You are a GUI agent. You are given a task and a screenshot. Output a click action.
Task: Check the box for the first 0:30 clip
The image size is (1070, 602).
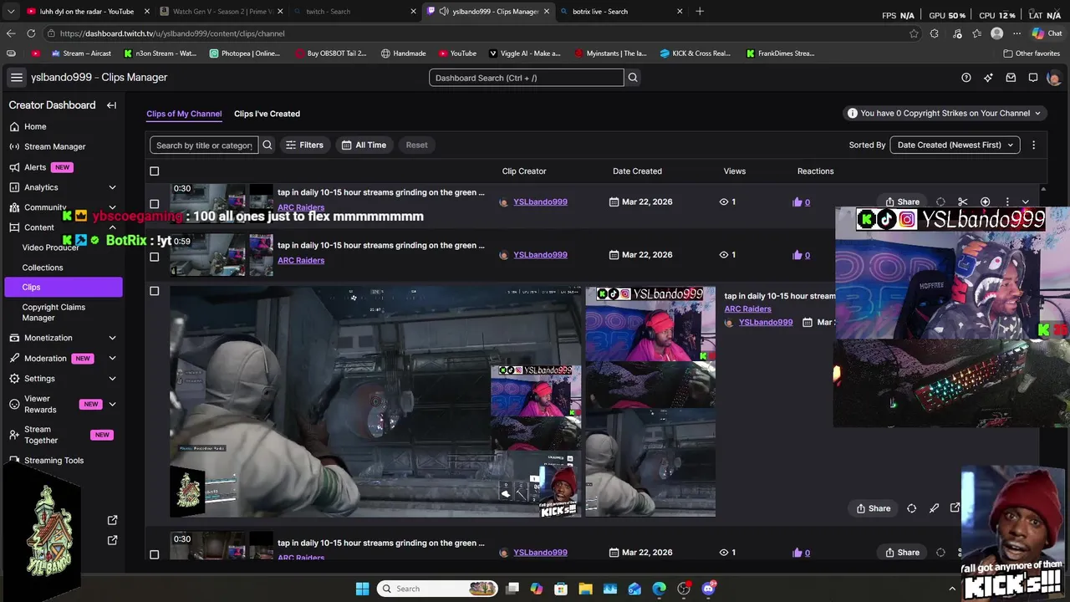click(154, 204)
